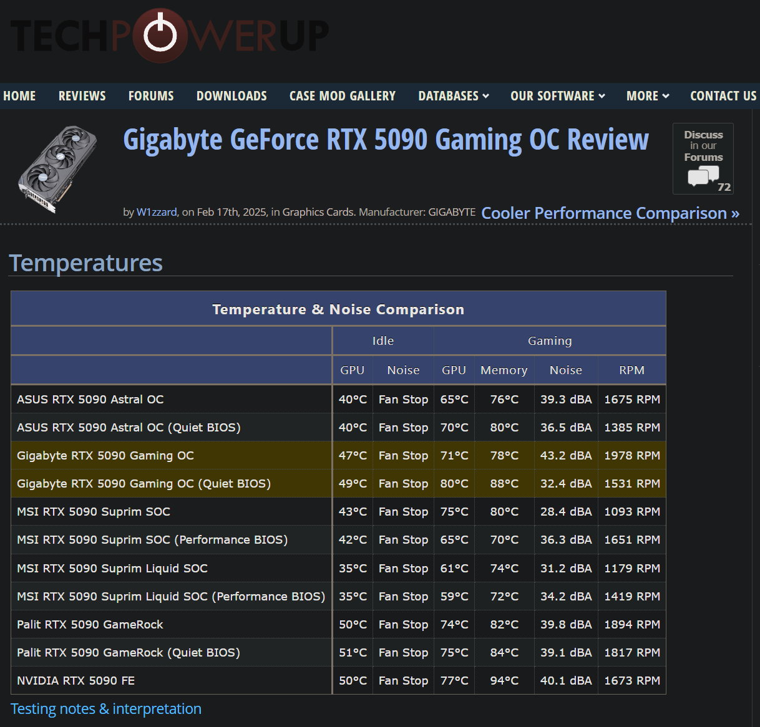
Task: Select the NVIDIA RTX 5090 FE row
Action: click(x=338, y=680)
